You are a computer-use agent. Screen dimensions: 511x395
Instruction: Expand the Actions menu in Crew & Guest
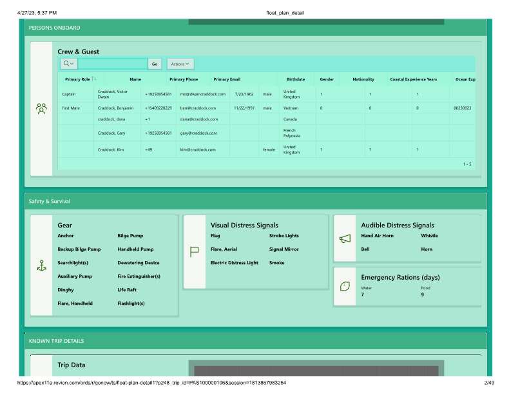click(x=180, y=64)
